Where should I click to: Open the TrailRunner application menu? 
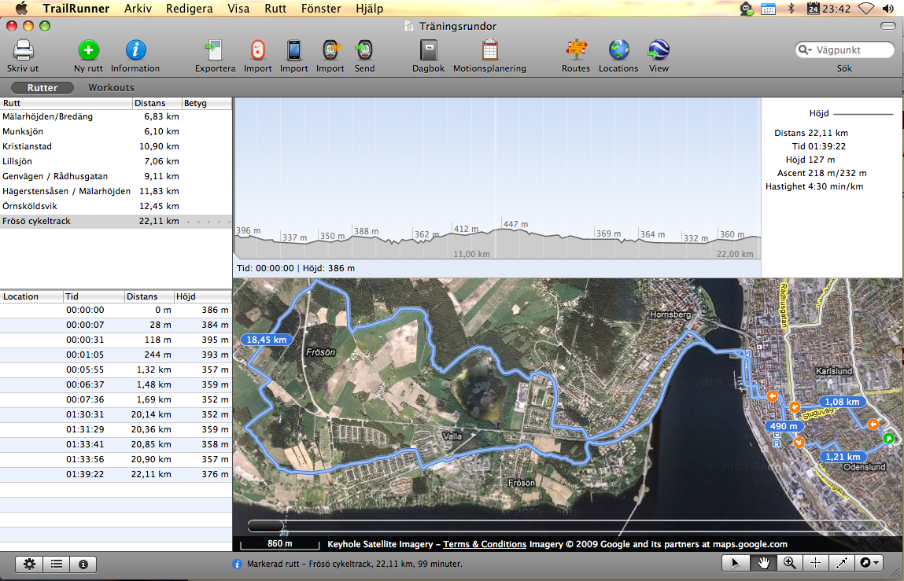[x=76, y=9]
